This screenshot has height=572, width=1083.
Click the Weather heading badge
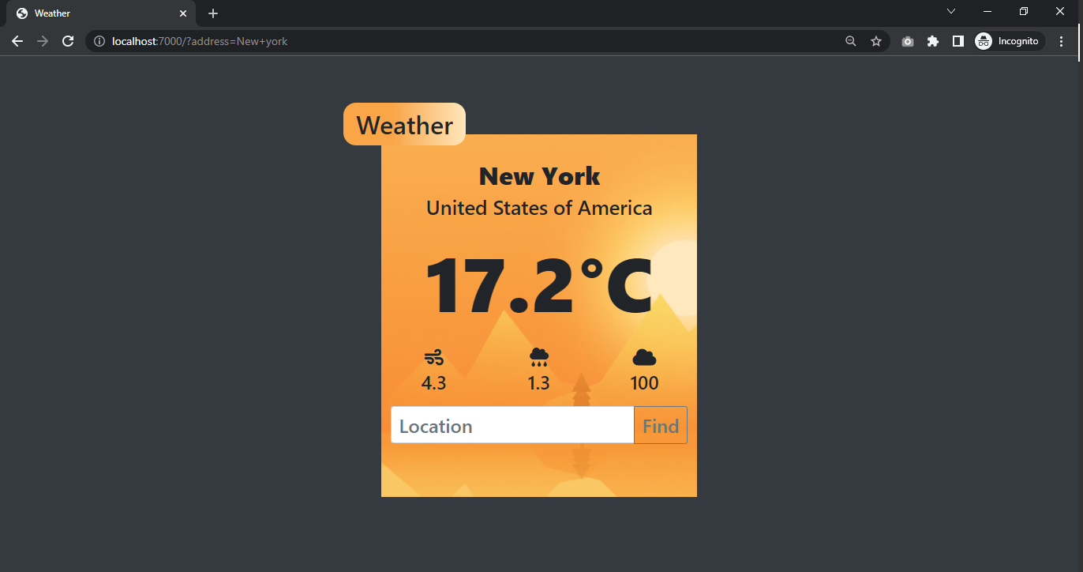coord(404,123)
